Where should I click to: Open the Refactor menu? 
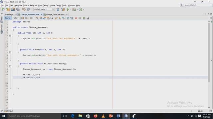click(x=33, y=5)
